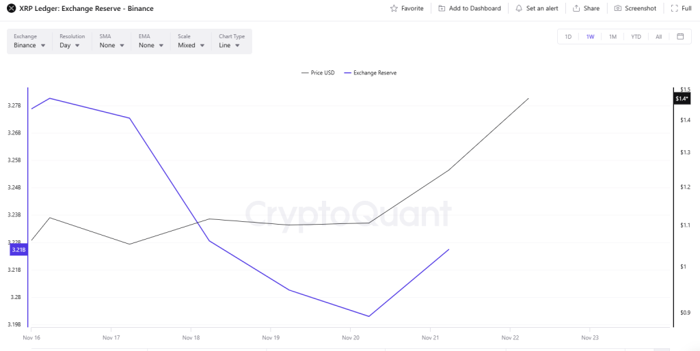Select the YTD time range
Screen dimensions: 700x351
[x=636, y=37]
